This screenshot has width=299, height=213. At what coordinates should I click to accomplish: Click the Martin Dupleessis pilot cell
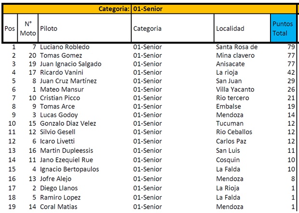(67, 150)
